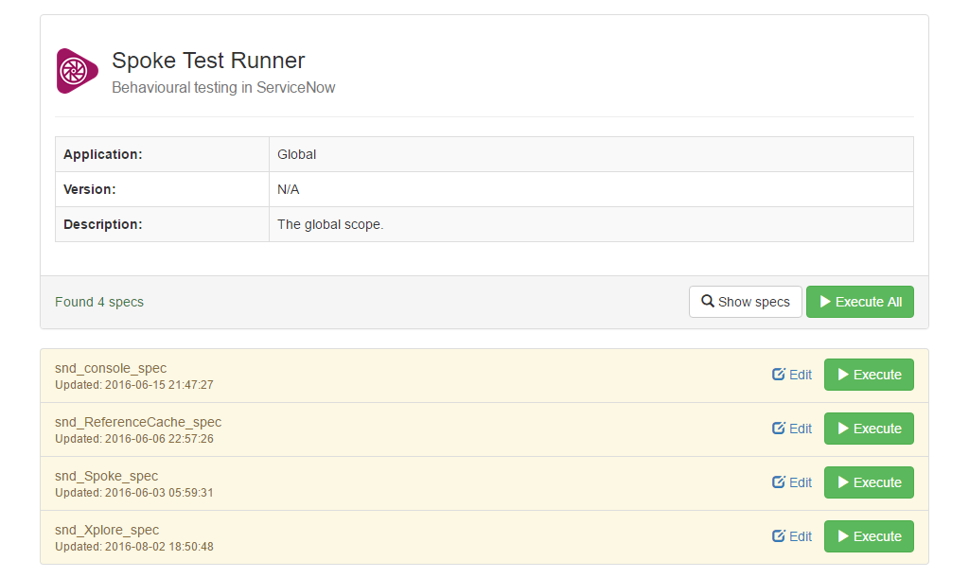The height and width of the screenshot is (578, 969).
Task: Click the 'Spoke Test Runner' heading
Action: click(208, 61)
